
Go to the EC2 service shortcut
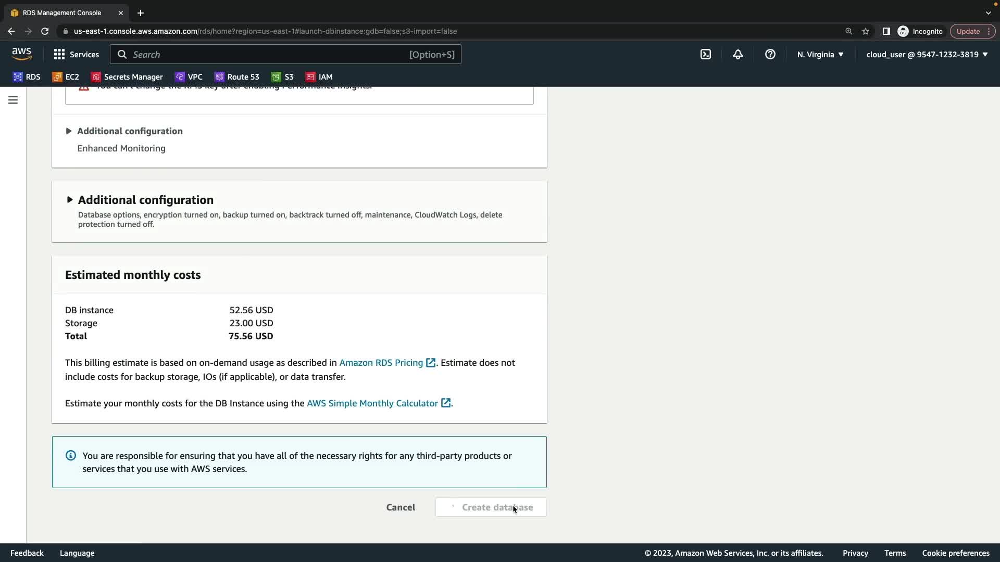pyautogui.click(x=66, y=77)
